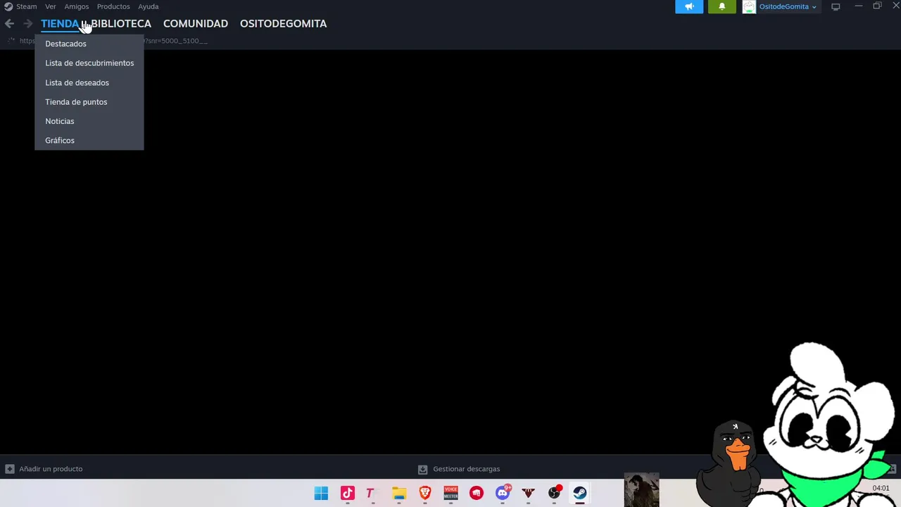Screen dimensions: 901x507
Task: Open OBS Studio from the taskbar
Action: pos(555,493)
